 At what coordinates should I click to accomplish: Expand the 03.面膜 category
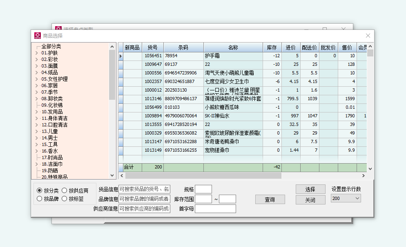tap(36, 66)
